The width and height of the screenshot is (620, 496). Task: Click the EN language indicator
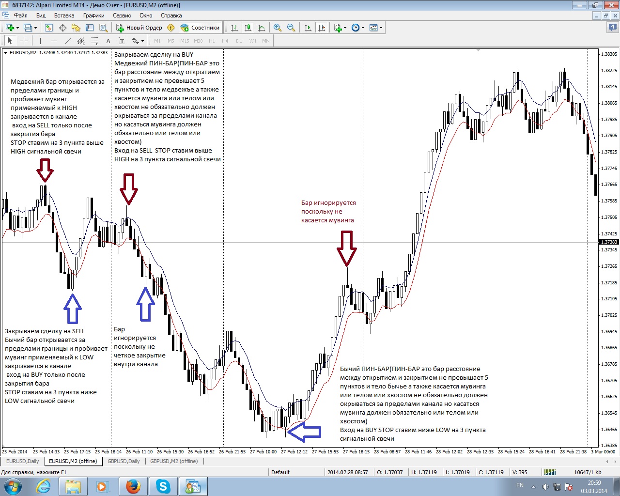point(520,485)
